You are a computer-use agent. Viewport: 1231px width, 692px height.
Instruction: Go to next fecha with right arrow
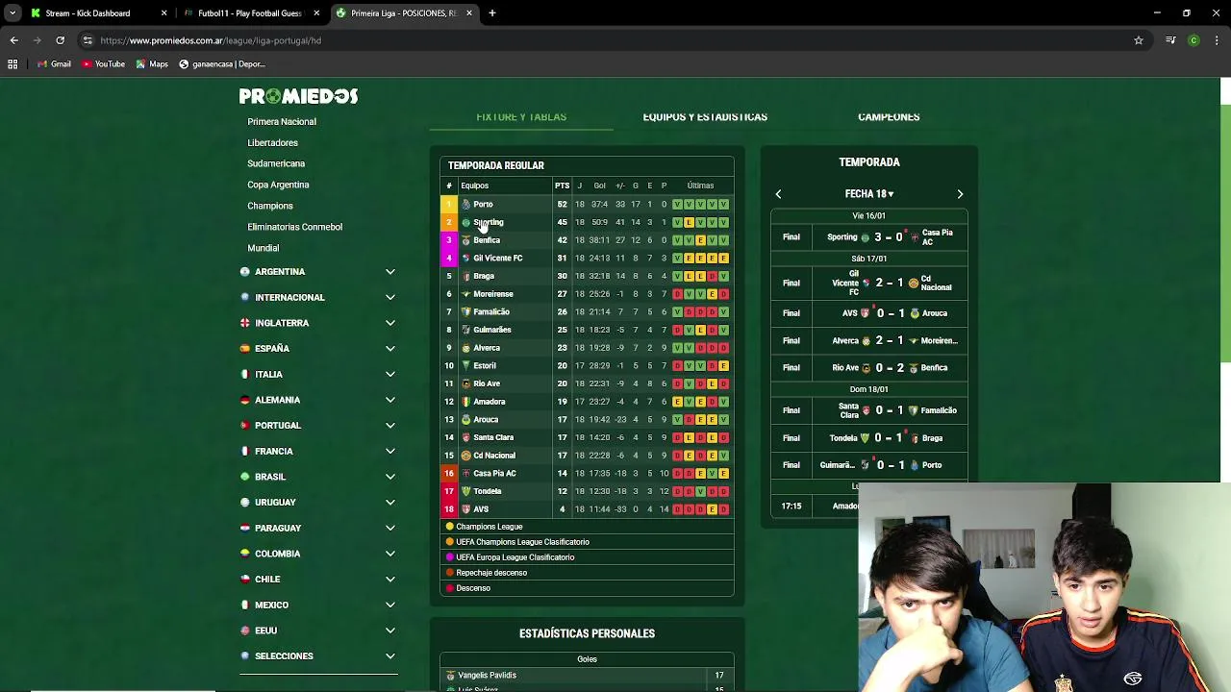coord(960,194)
